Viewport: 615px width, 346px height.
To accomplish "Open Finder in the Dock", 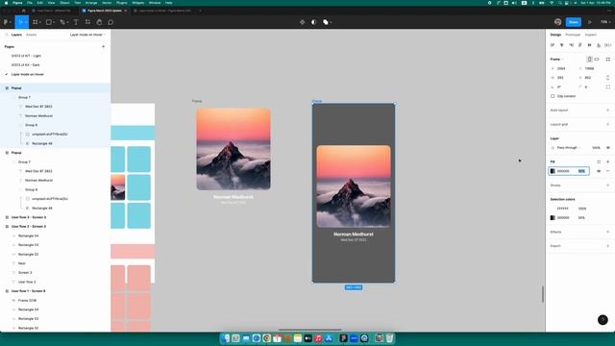I will coord(226,338).
